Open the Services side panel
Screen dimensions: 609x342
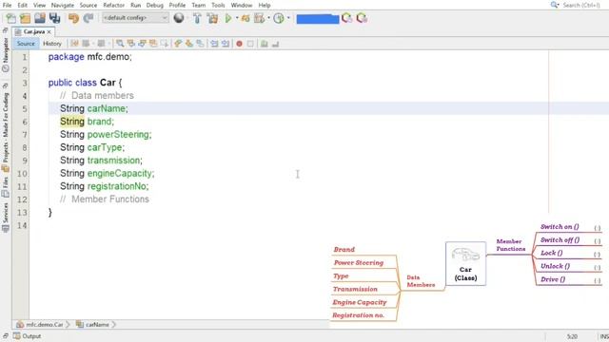click(6, 217)
